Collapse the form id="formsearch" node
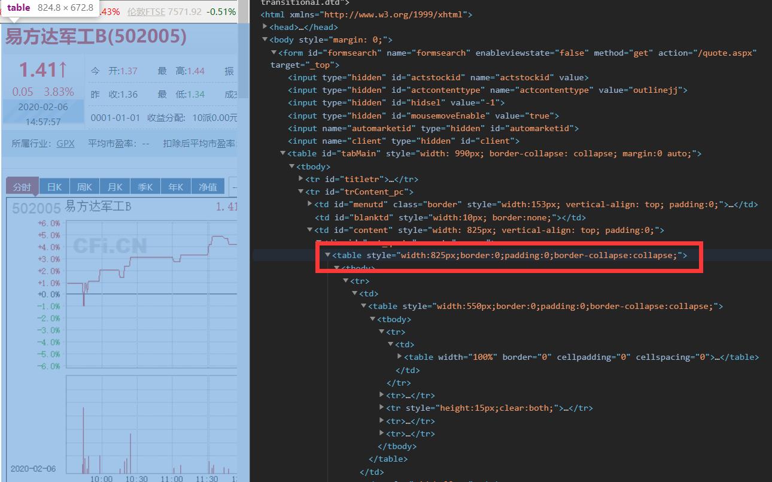Screen dimensions: 772x482 point(274,53)
